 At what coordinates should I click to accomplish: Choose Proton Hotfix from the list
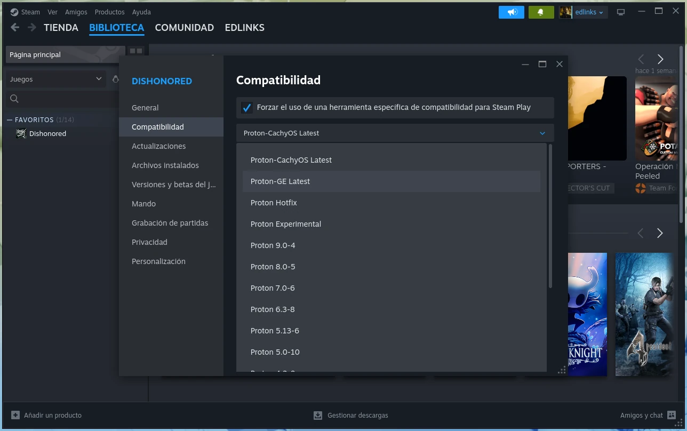[392, 203]
